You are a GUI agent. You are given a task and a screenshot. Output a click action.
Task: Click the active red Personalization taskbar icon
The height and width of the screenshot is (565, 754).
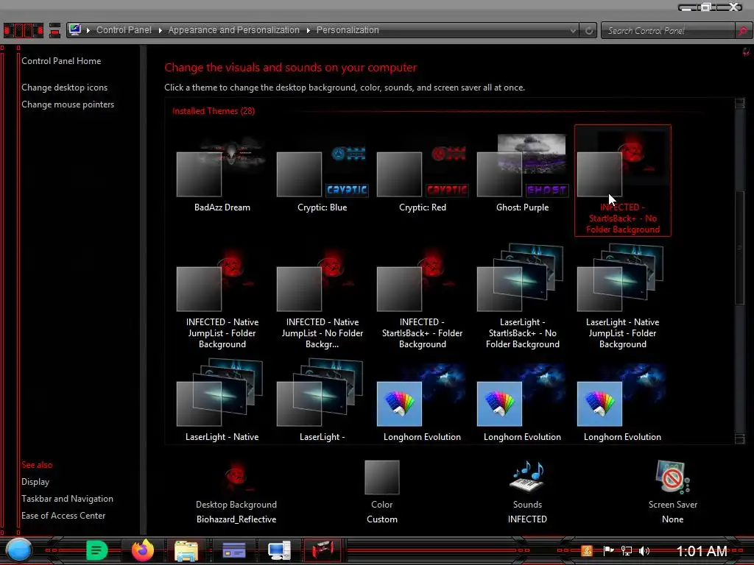click(323, 550)
